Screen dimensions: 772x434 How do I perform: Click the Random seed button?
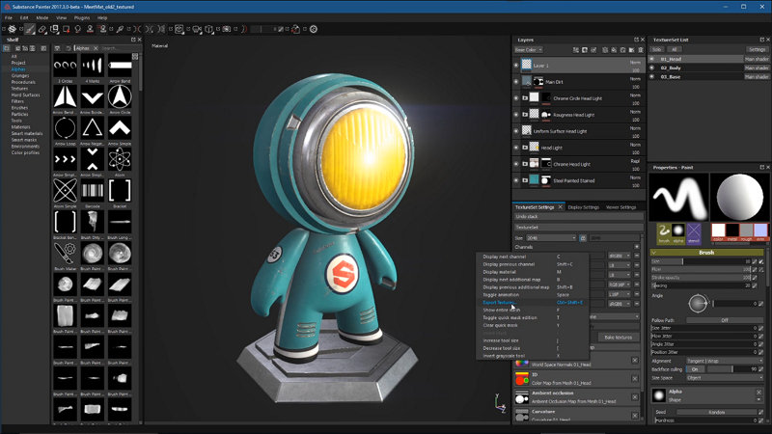pos(717,413)
